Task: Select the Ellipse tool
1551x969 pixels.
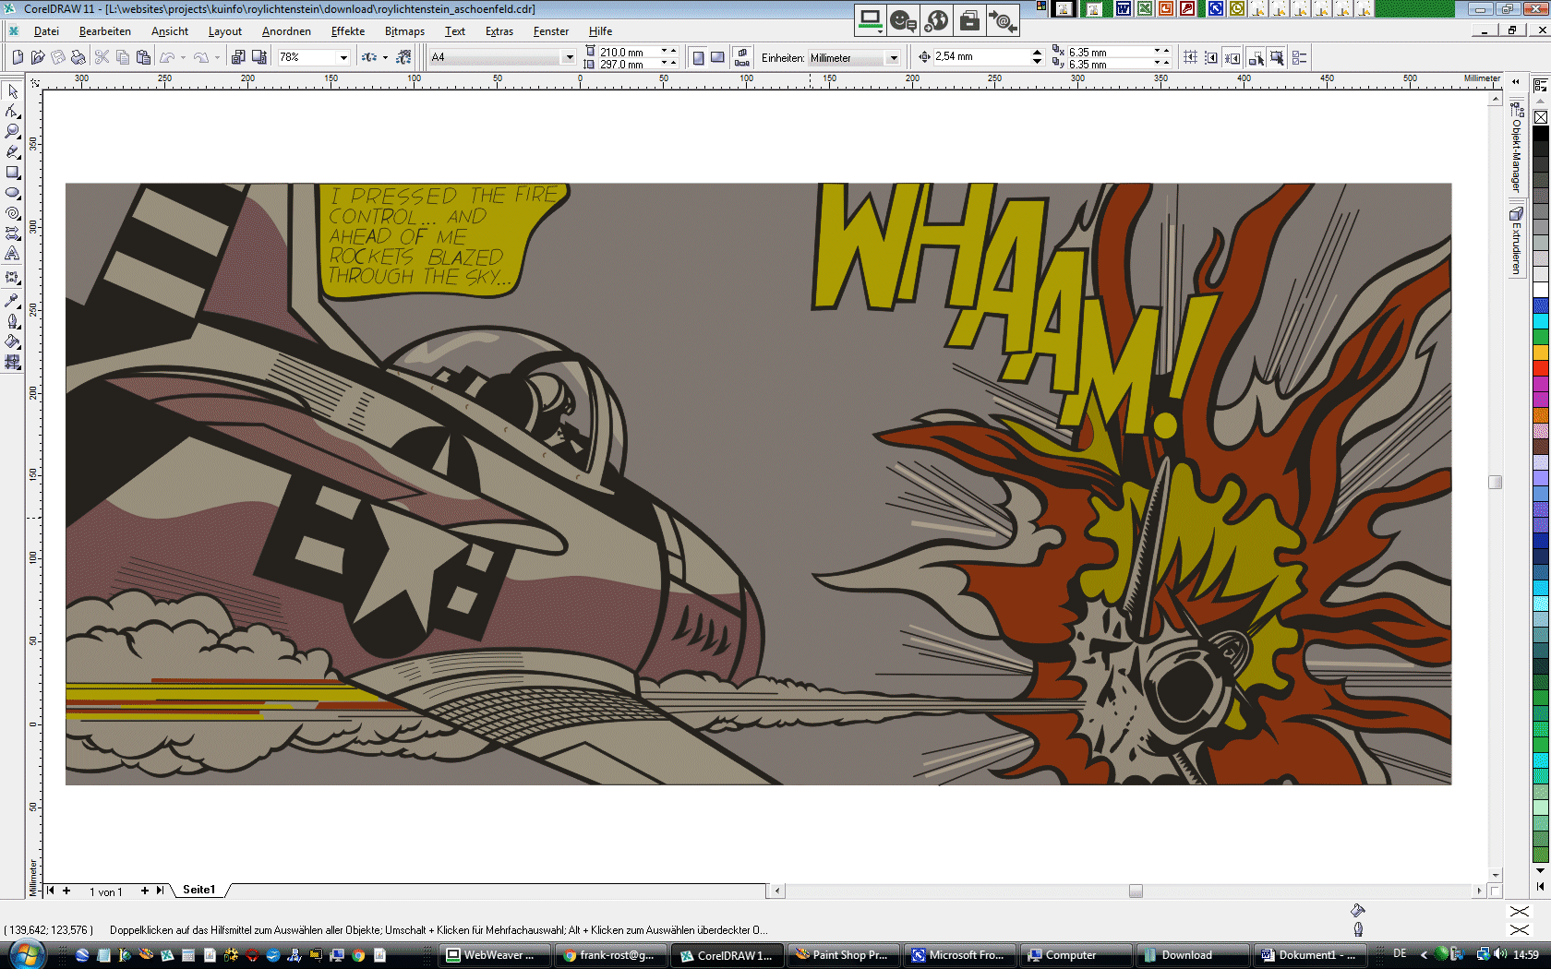Action: (13, 193)
